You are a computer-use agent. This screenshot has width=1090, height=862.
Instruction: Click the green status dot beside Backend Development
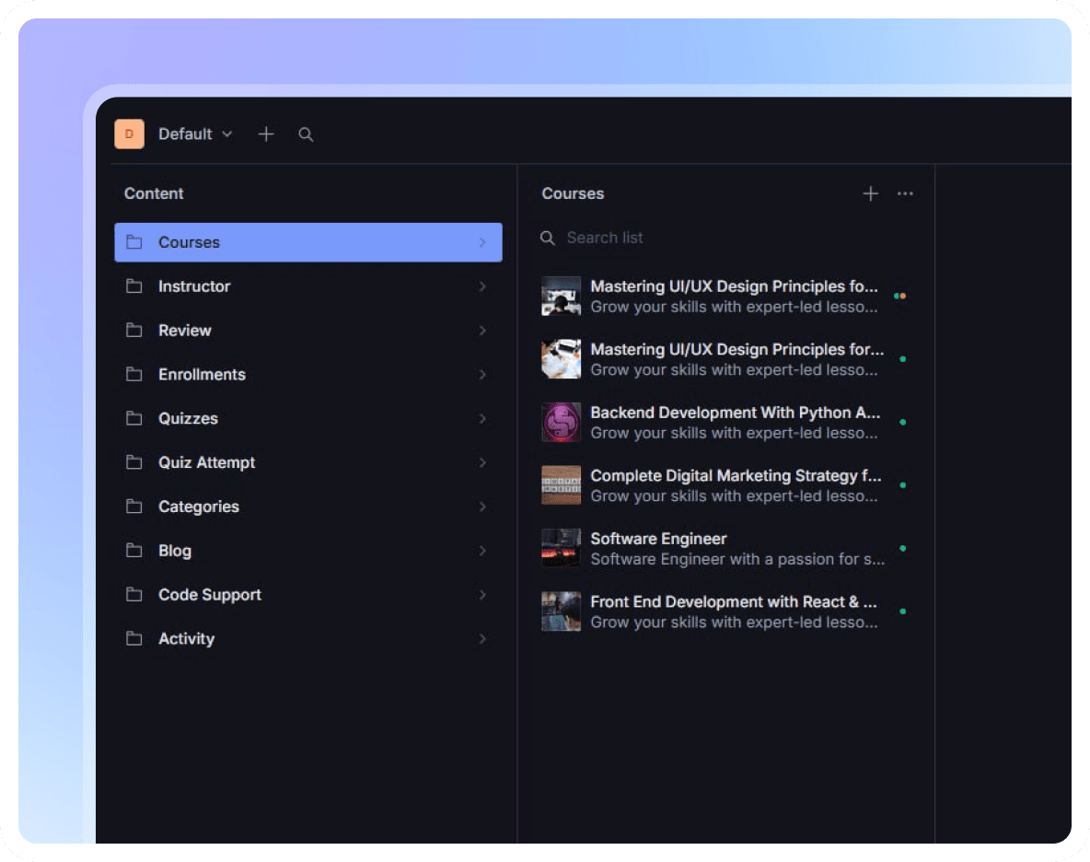[903, 422]
